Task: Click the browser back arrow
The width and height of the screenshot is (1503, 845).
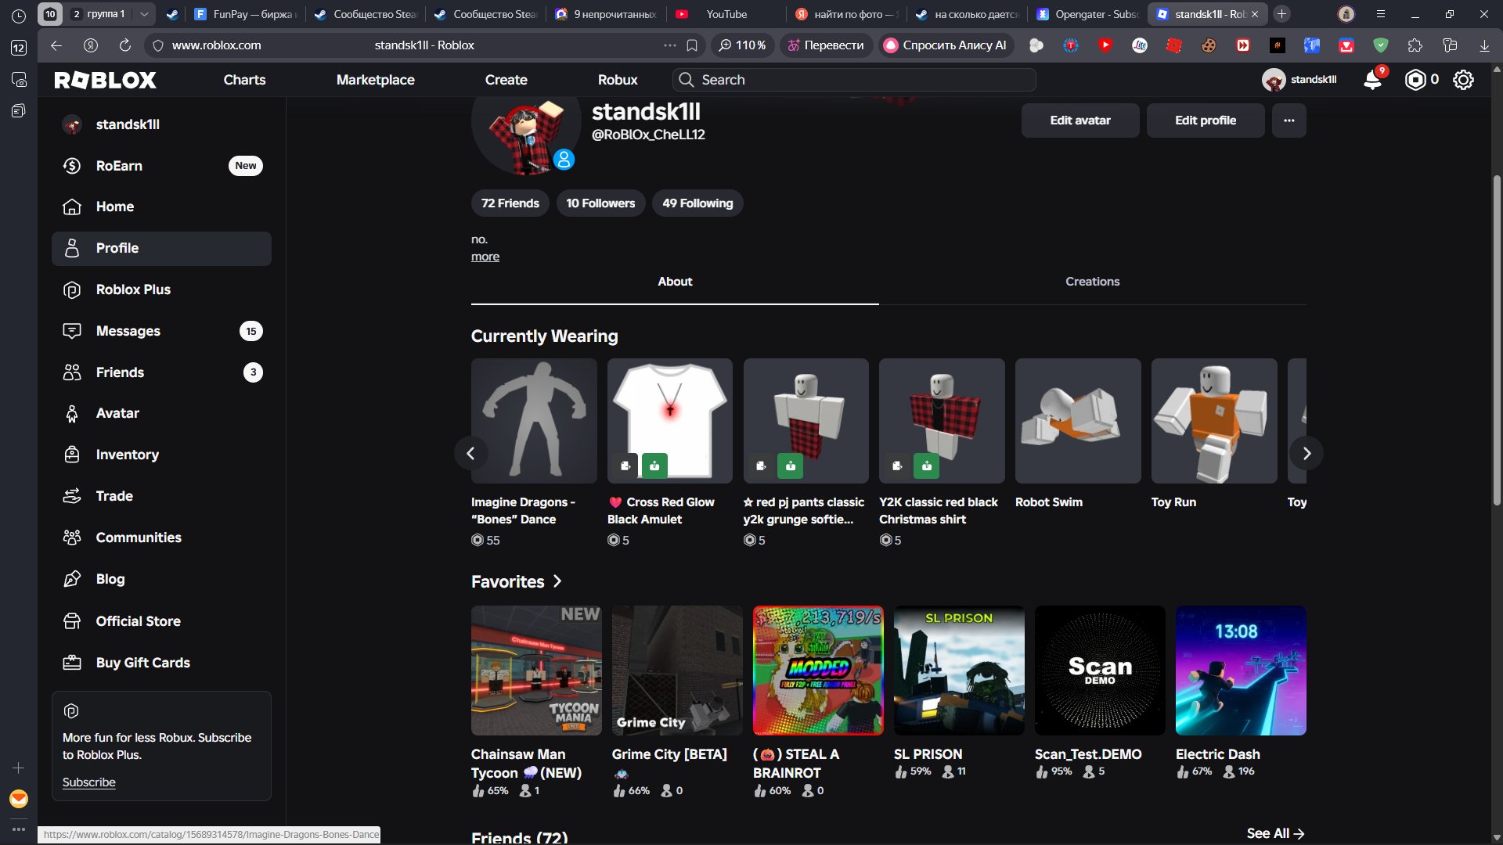Action: pyautogui.click(x=56, y=45)
